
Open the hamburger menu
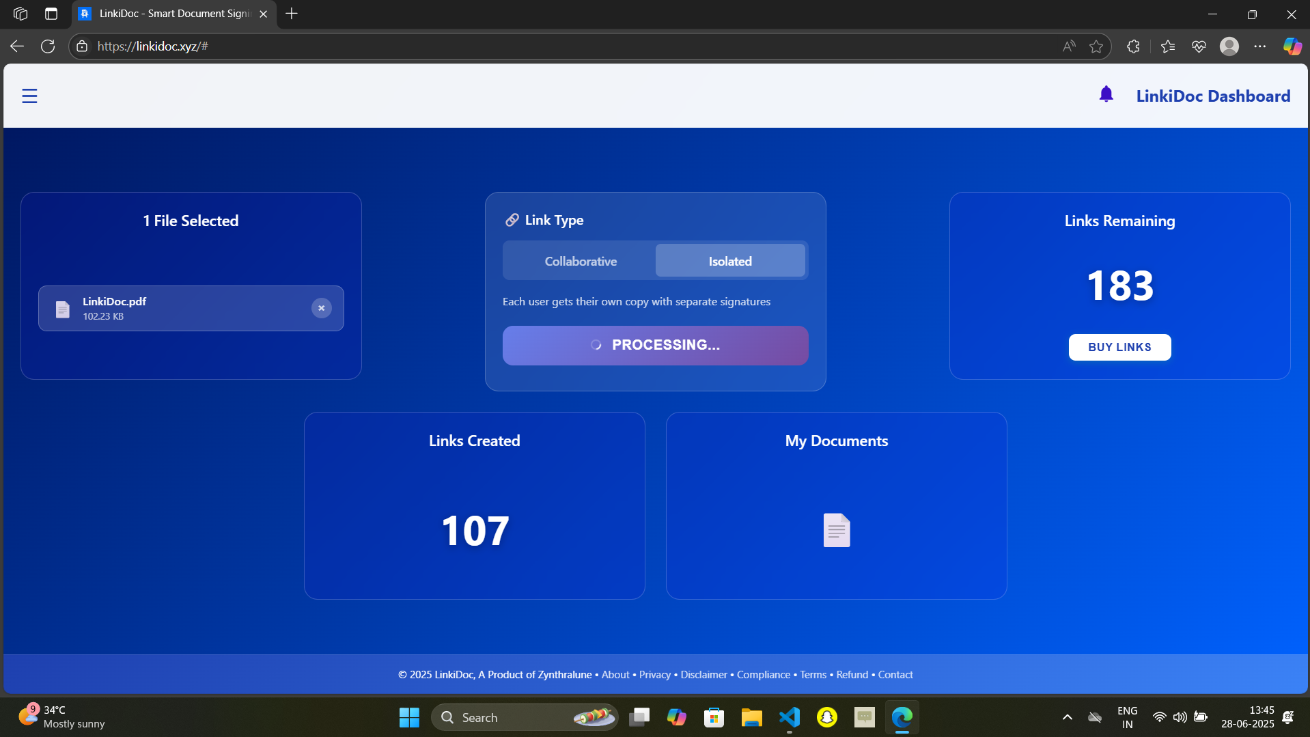point(29,96)
